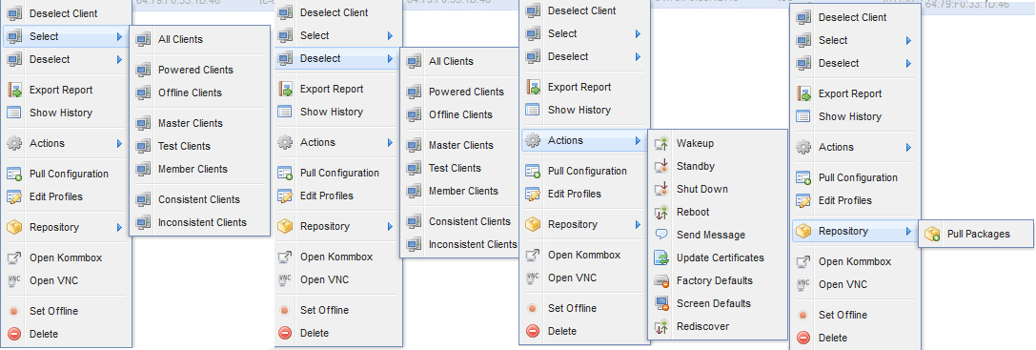Select Reboot in the Actions submenu
The width and height of the screenshot is (1036, 350).
coord(693,213)
